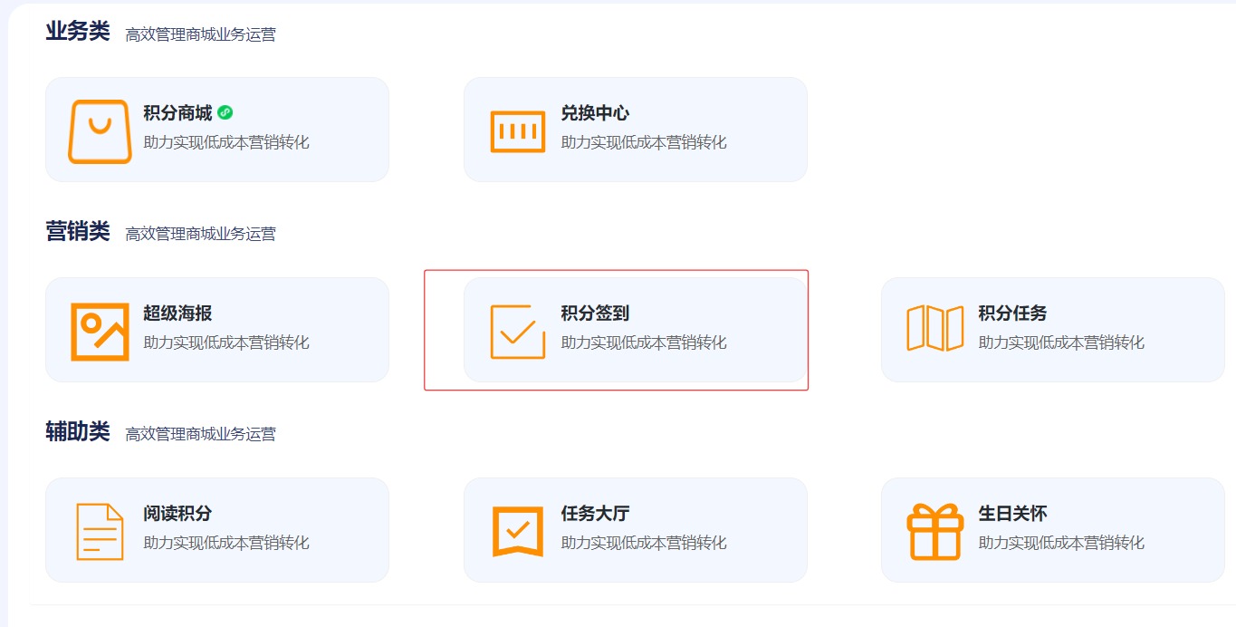The image size is (1236, 627).
Task: Click the description text under 兑换中心
Action: [644, 142]
